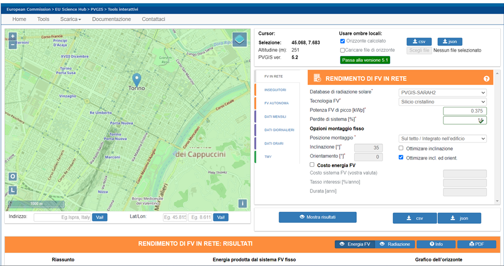Open Contattaci in the navigation bar
This screenshot has height=266, width=504.
(153, 19)
